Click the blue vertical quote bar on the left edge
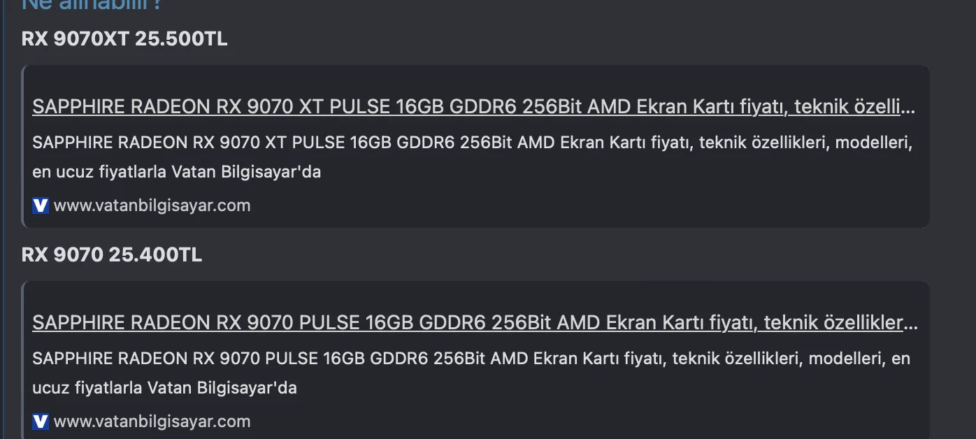Viewport: 976px width, 439px height. (3, 210)
